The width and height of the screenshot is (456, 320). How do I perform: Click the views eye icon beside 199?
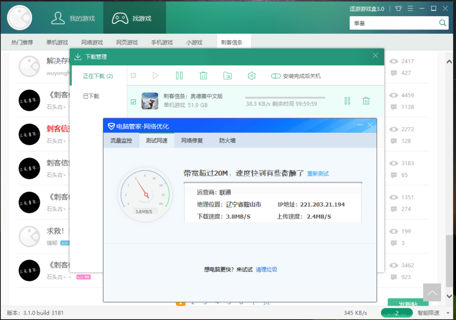pos(394,231)
